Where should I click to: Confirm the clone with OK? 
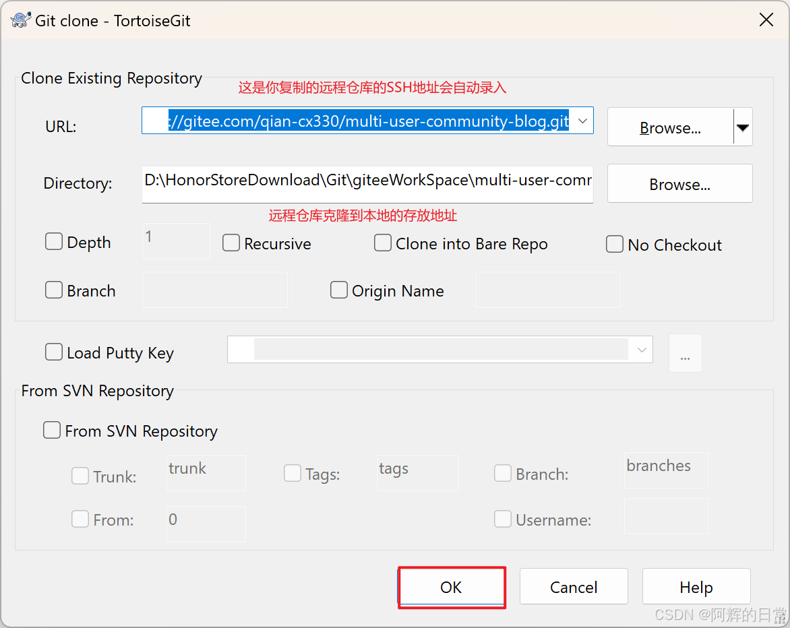tap(452, 587)
